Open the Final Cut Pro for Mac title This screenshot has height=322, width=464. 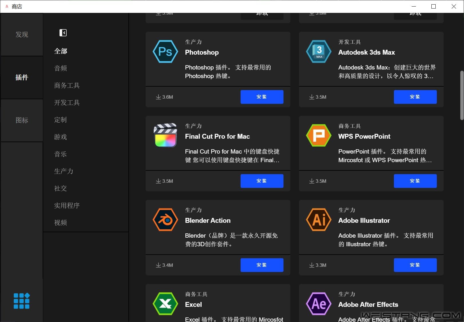(217, 136)
